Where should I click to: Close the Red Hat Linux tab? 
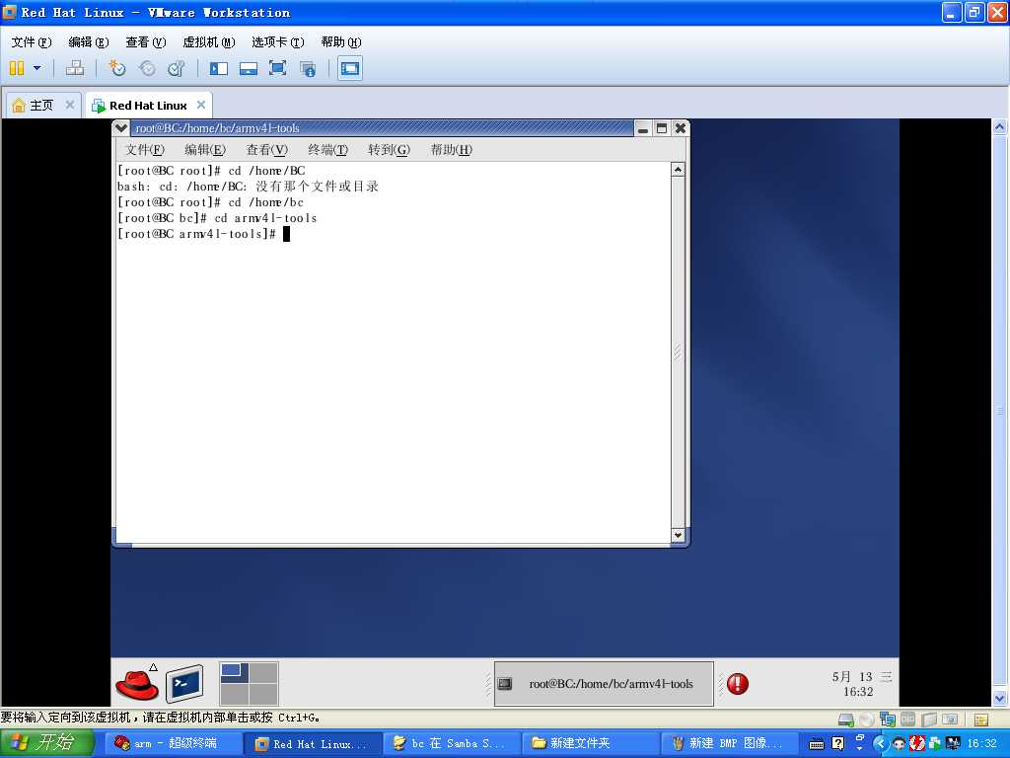point(201,105)
